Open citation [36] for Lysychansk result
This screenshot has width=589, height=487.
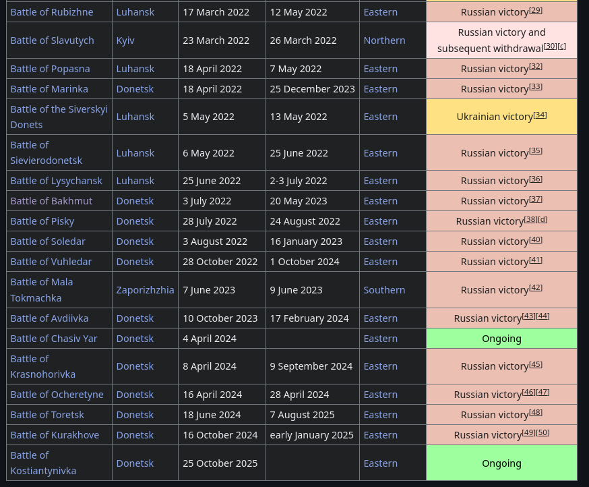tap(536, 179)
